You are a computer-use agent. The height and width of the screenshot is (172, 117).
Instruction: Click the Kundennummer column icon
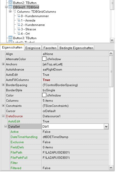coord(19,16)
